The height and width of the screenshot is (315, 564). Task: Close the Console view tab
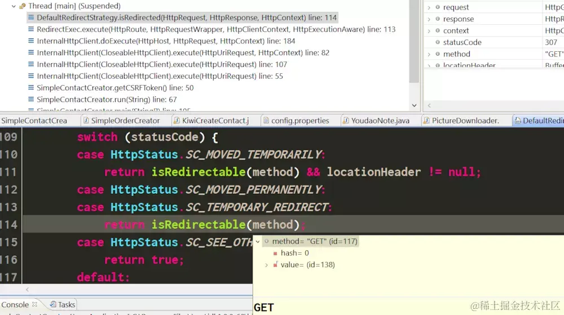(x=34, y=304)
